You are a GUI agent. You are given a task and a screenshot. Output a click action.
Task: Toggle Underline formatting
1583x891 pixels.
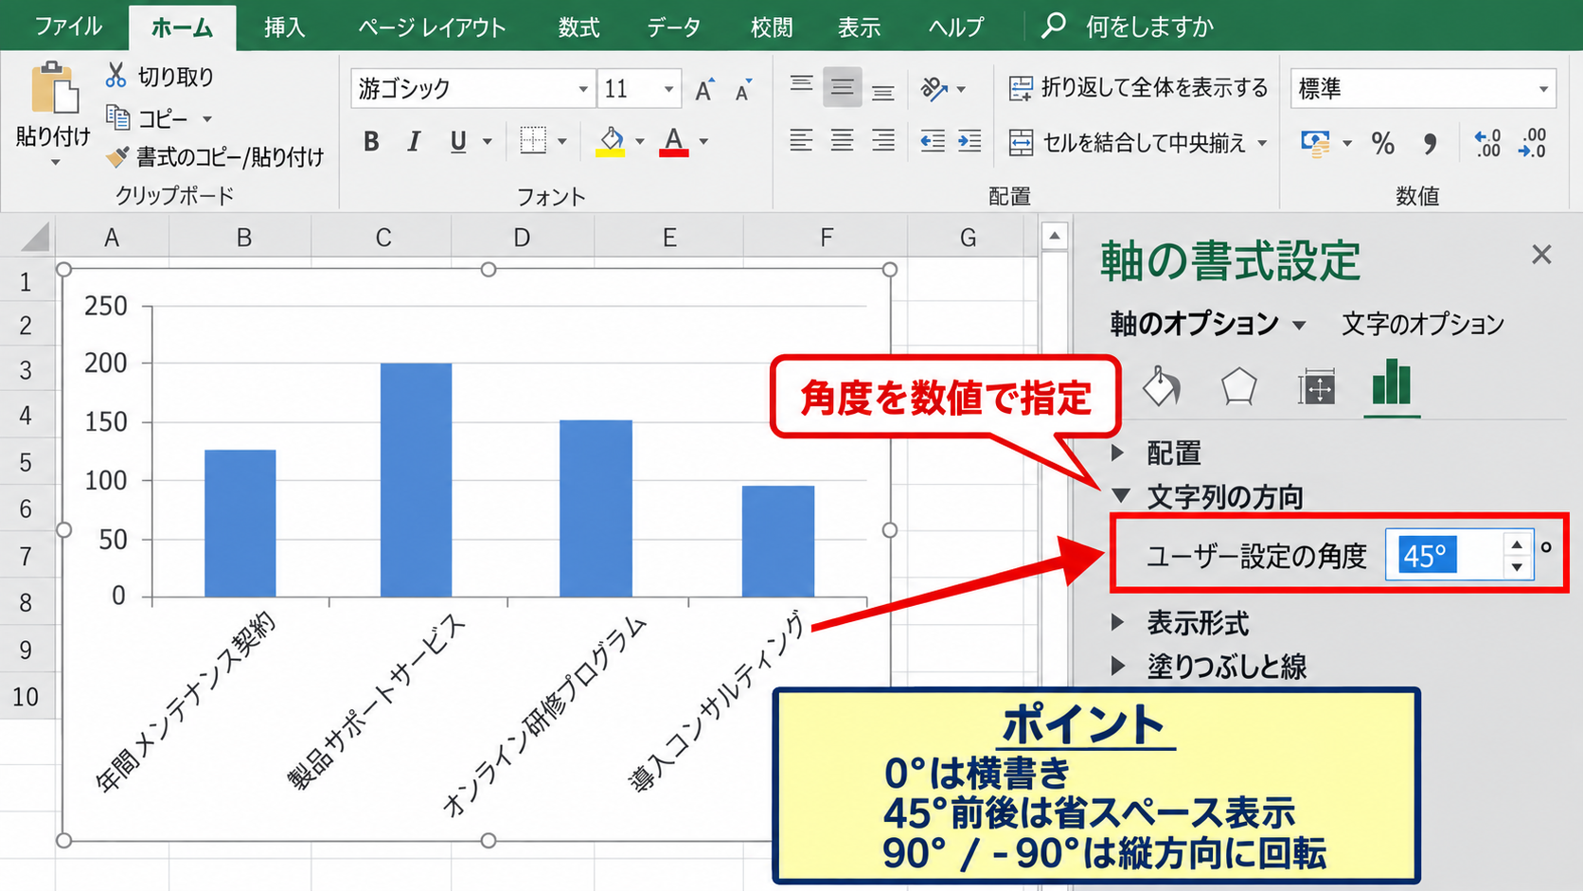pyautogui.click(x=458, y=142)
